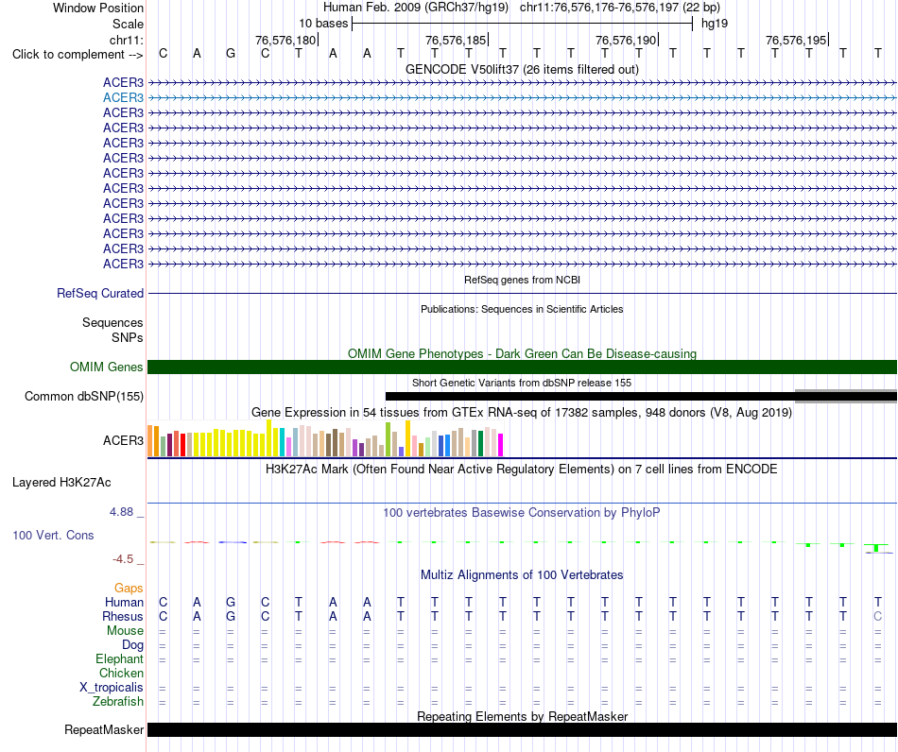Click the lone C base in Rhesus row

[x=877, y=616]
